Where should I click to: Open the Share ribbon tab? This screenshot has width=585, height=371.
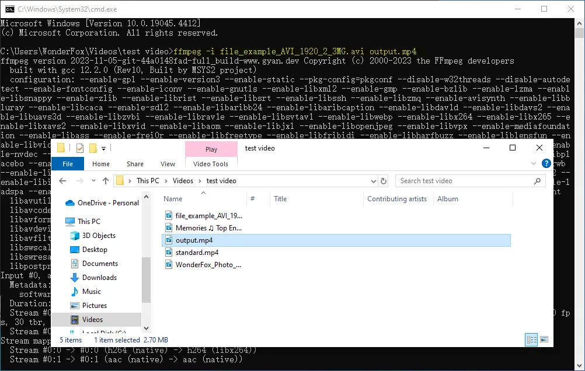pos(135,164)
